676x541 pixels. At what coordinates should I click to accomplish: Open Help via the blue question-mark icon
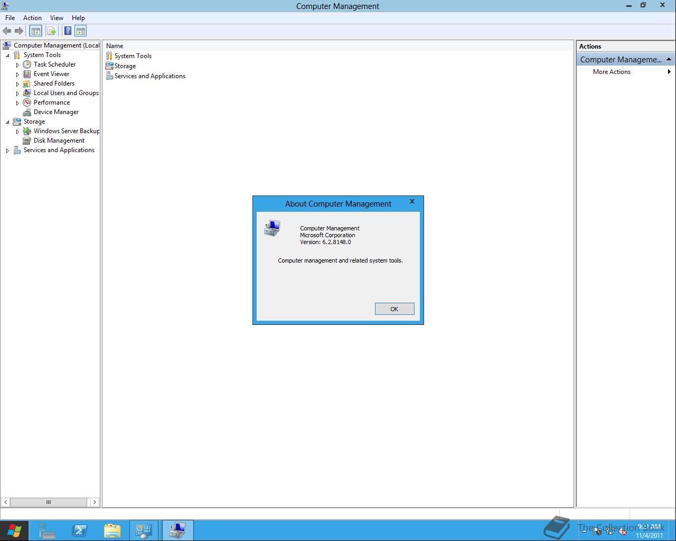coord(68,31)
